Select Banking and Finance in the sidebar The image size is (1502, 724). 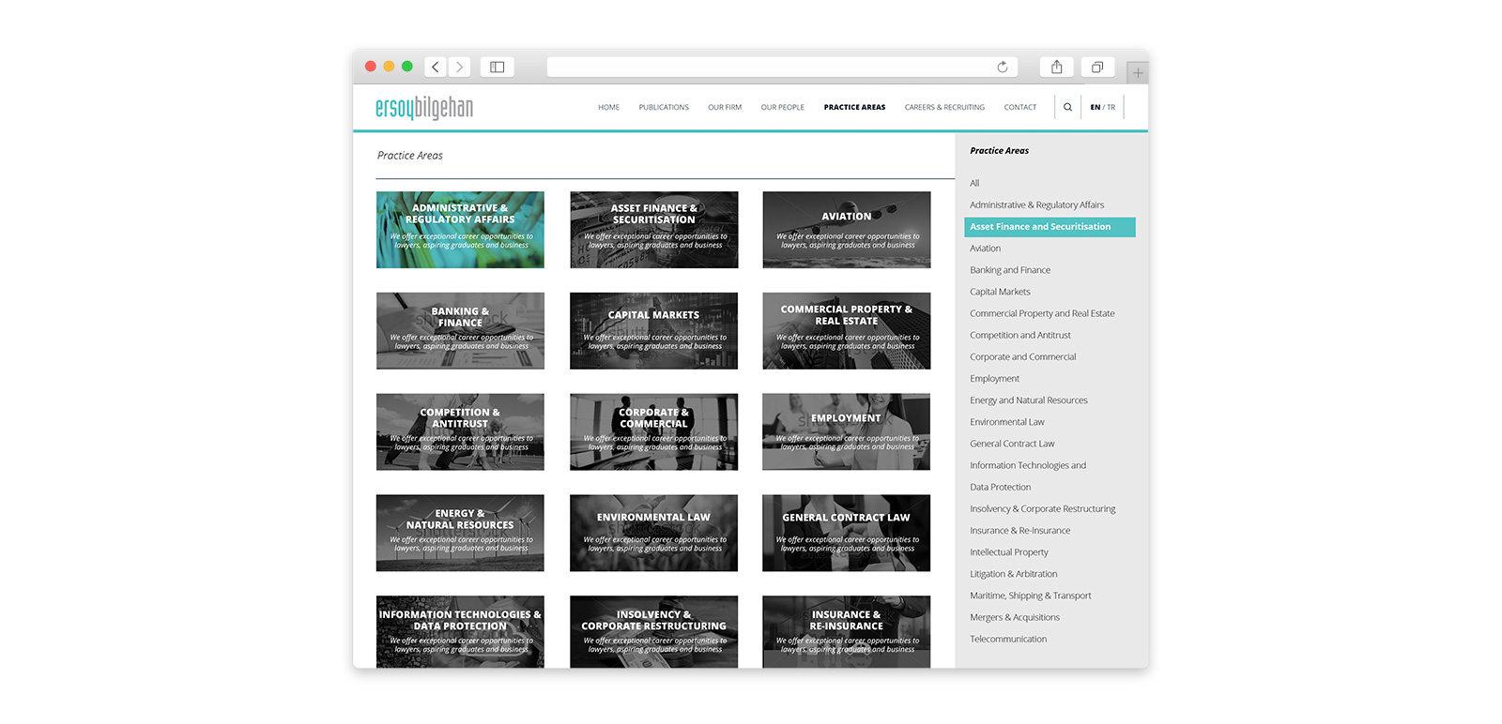tap(1010, 270)
